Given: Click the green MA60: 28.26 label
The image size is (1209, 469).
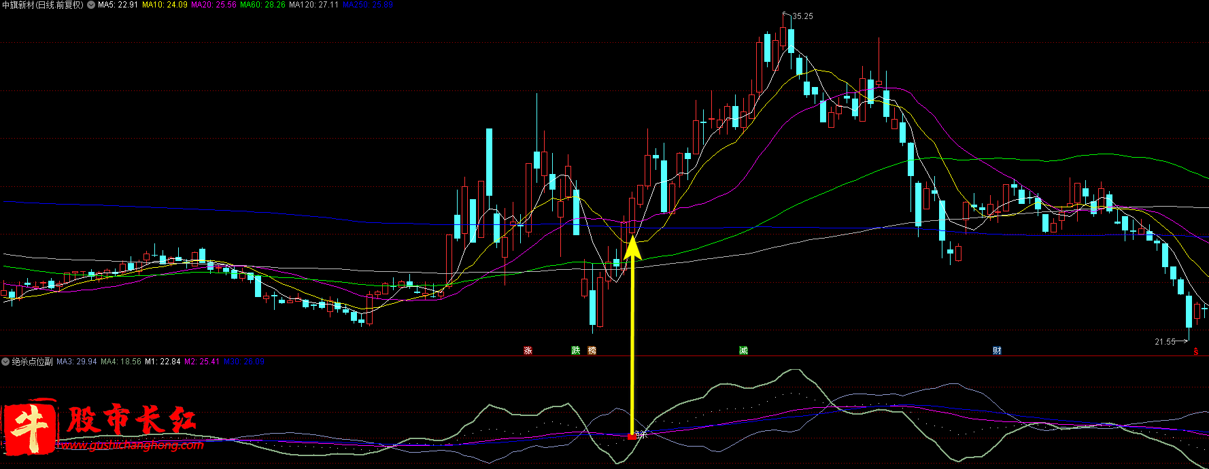Looking at the screenshot, I should point(262,5).
